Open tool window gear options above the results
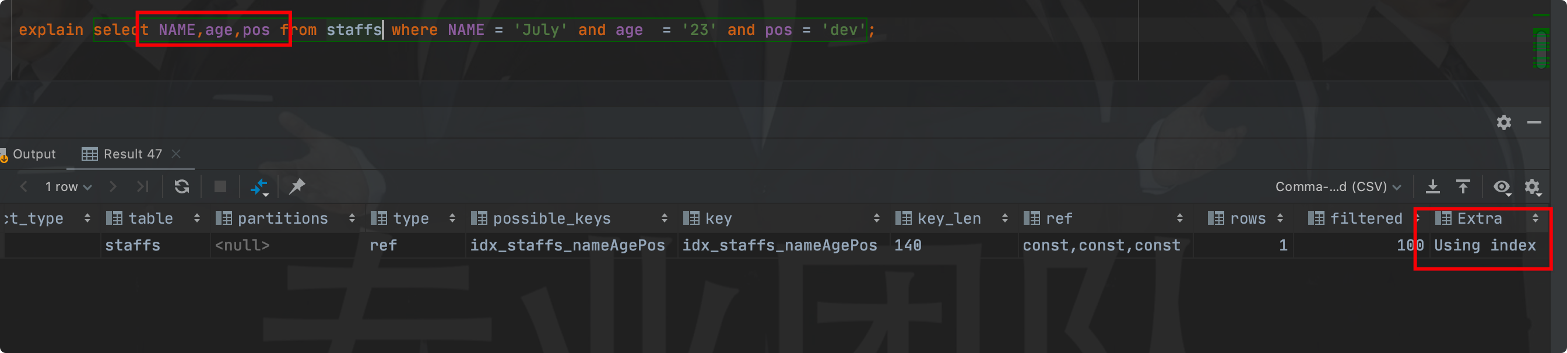Viewport: 1567px width, 353px height. 1503,123
